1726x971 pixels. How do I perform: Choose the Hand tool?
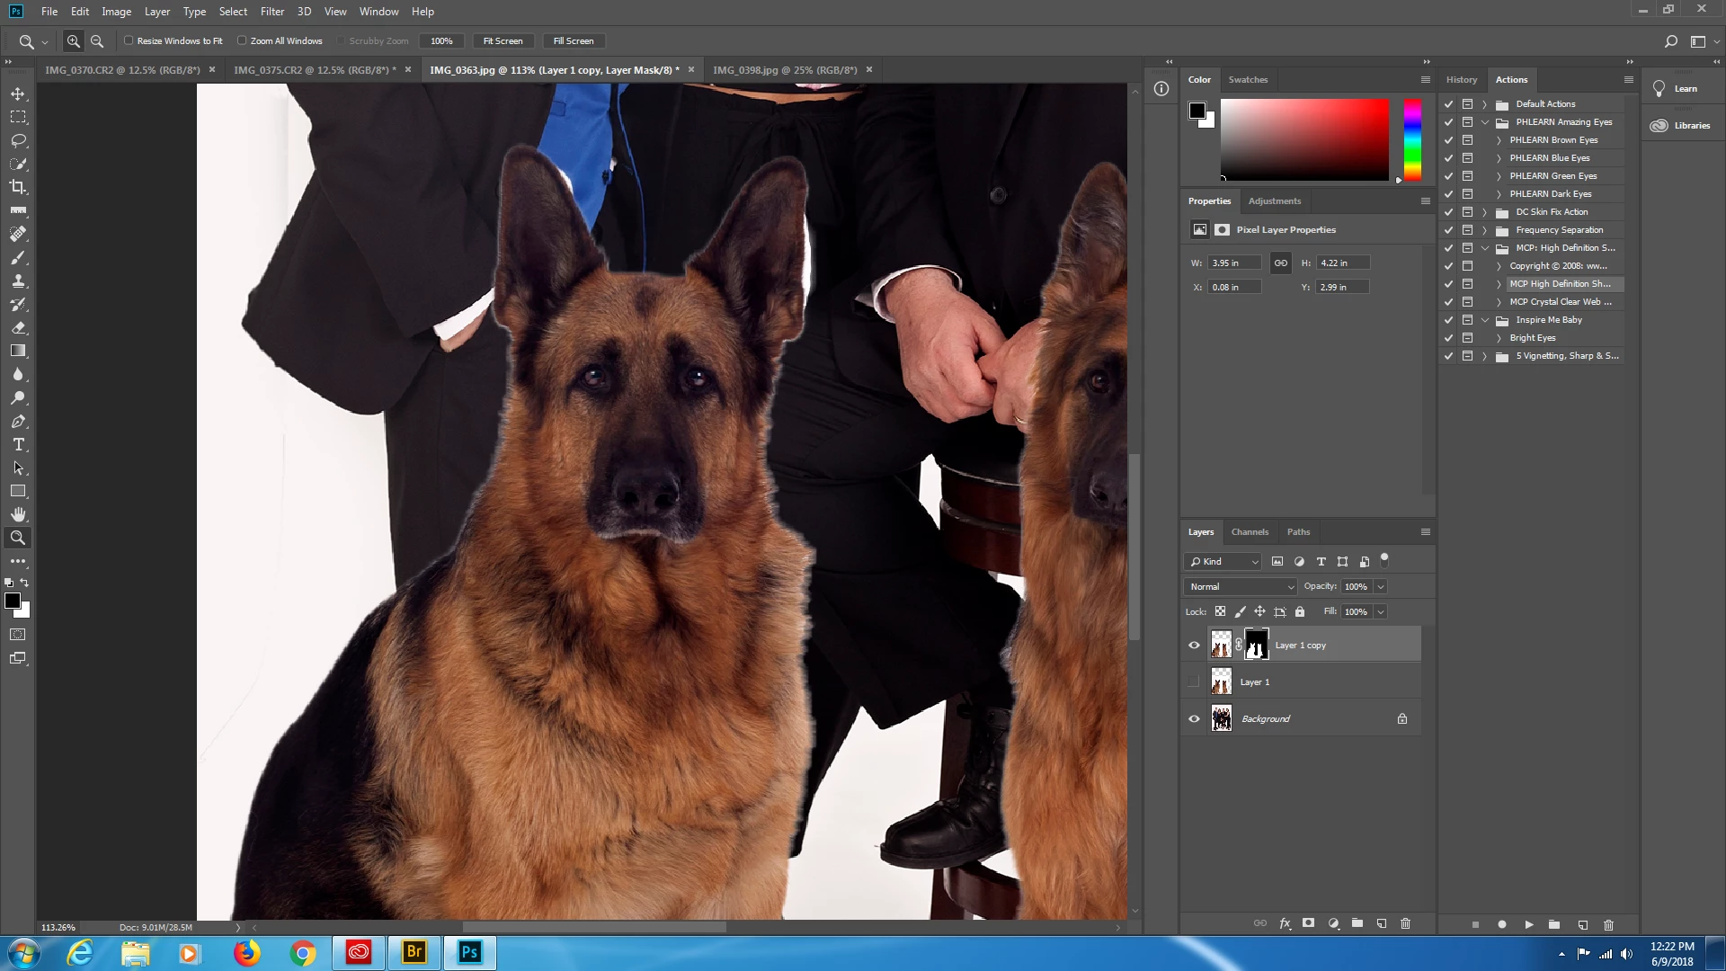pyautogui.click(x=18, y=514)
